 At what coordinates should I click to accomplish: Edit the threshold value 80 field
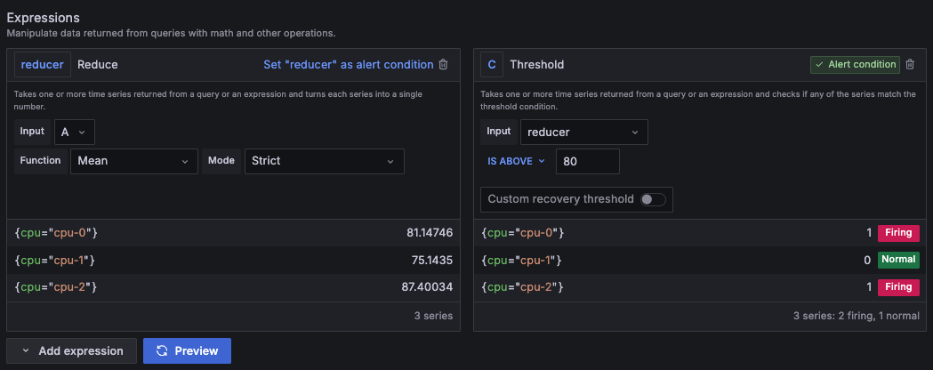(x=587, y=161)
